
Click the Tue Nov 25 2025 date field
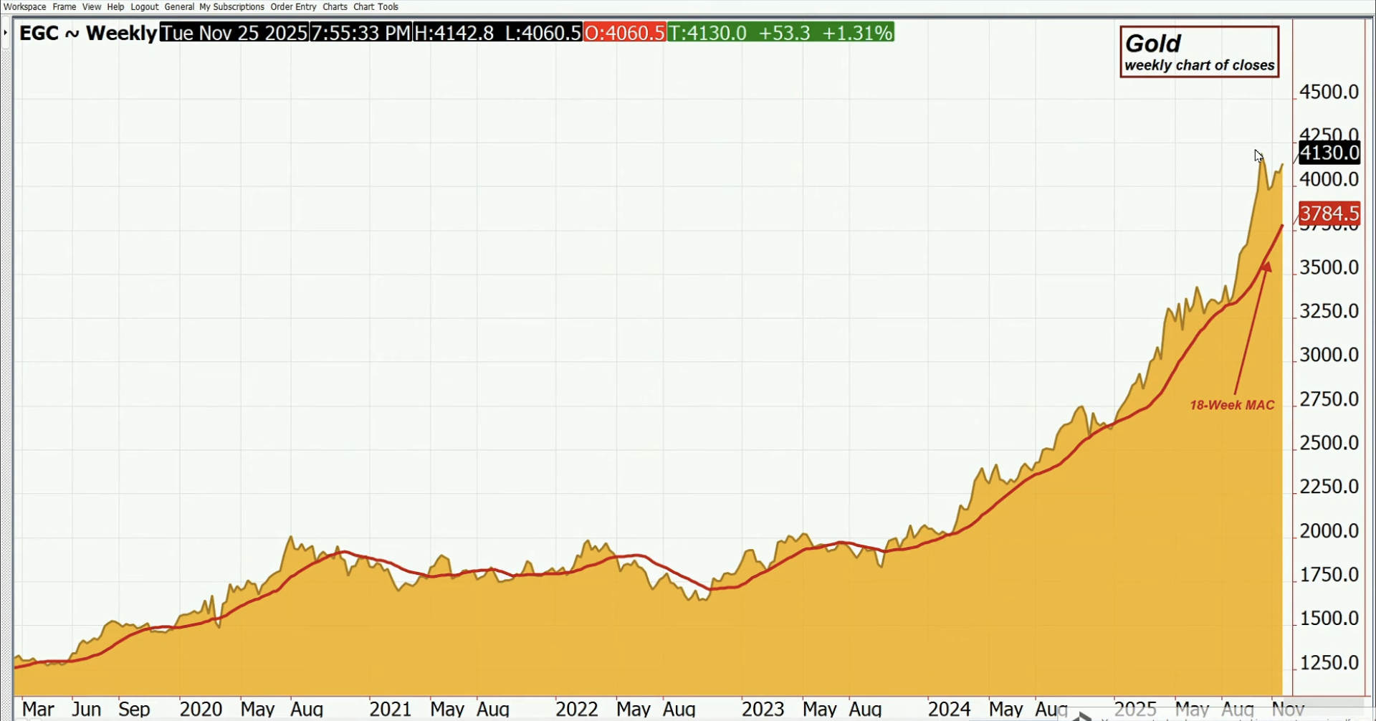(x=234, y=33)
